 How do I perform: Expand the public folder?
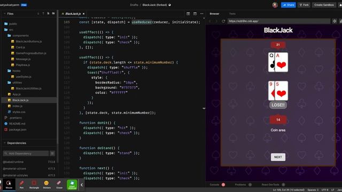[13, 23]
